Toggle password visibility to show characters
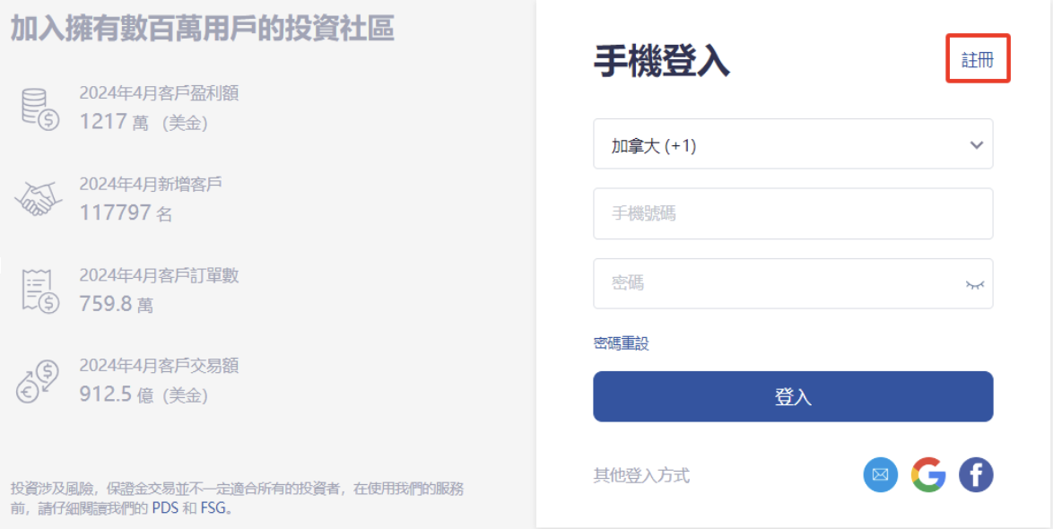 (974, 283)
